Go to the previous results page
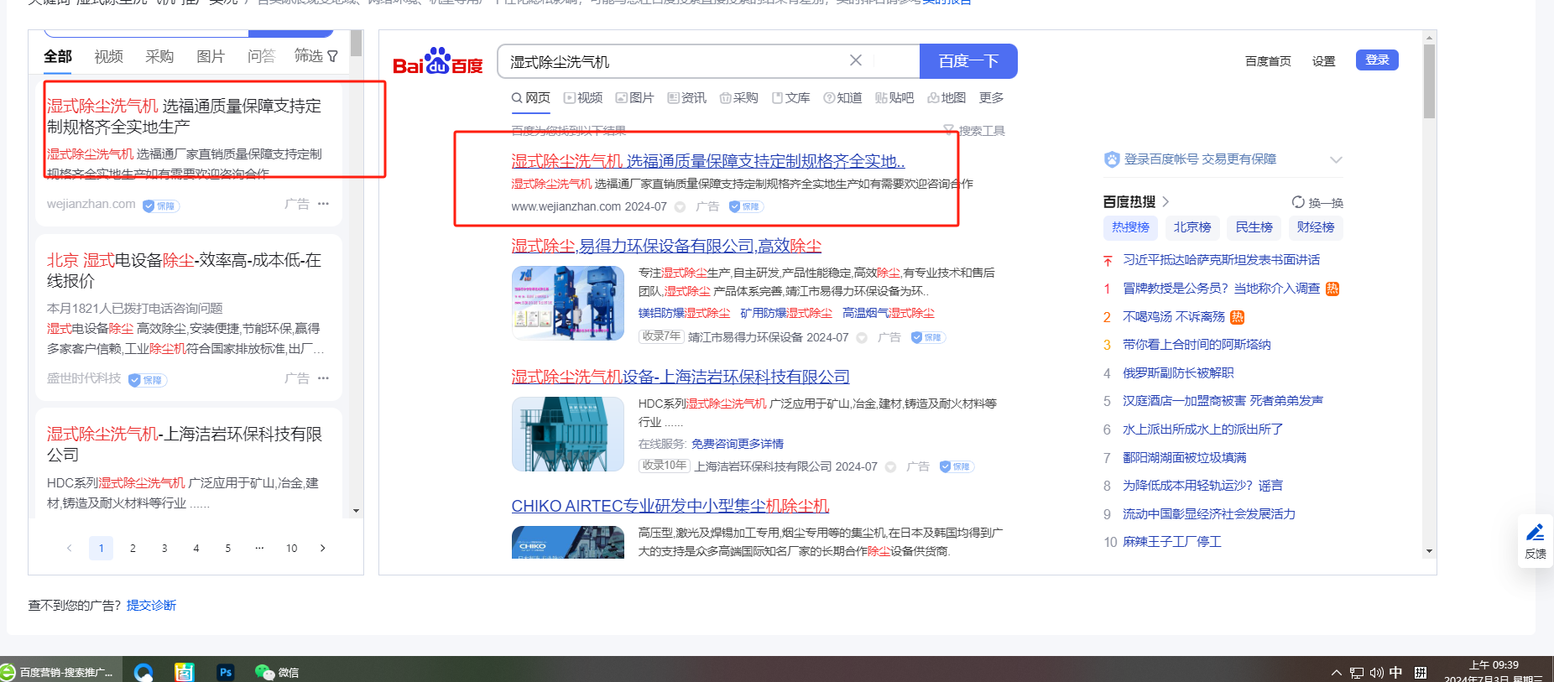 (69, 548)
